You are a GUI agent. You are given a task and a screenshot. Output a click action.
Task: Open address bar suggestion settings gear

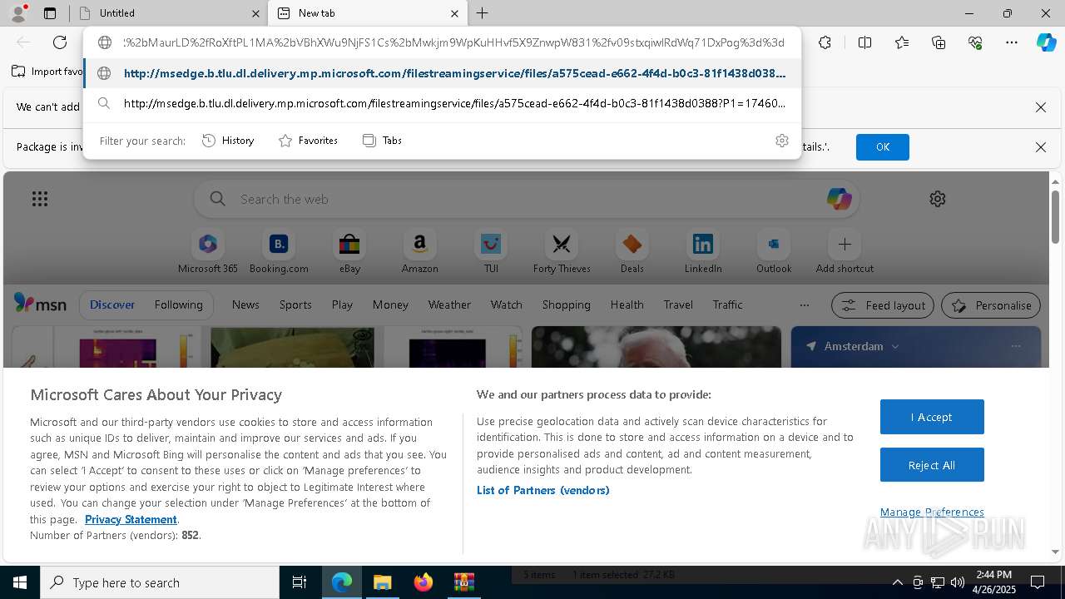tap(781, 141)
